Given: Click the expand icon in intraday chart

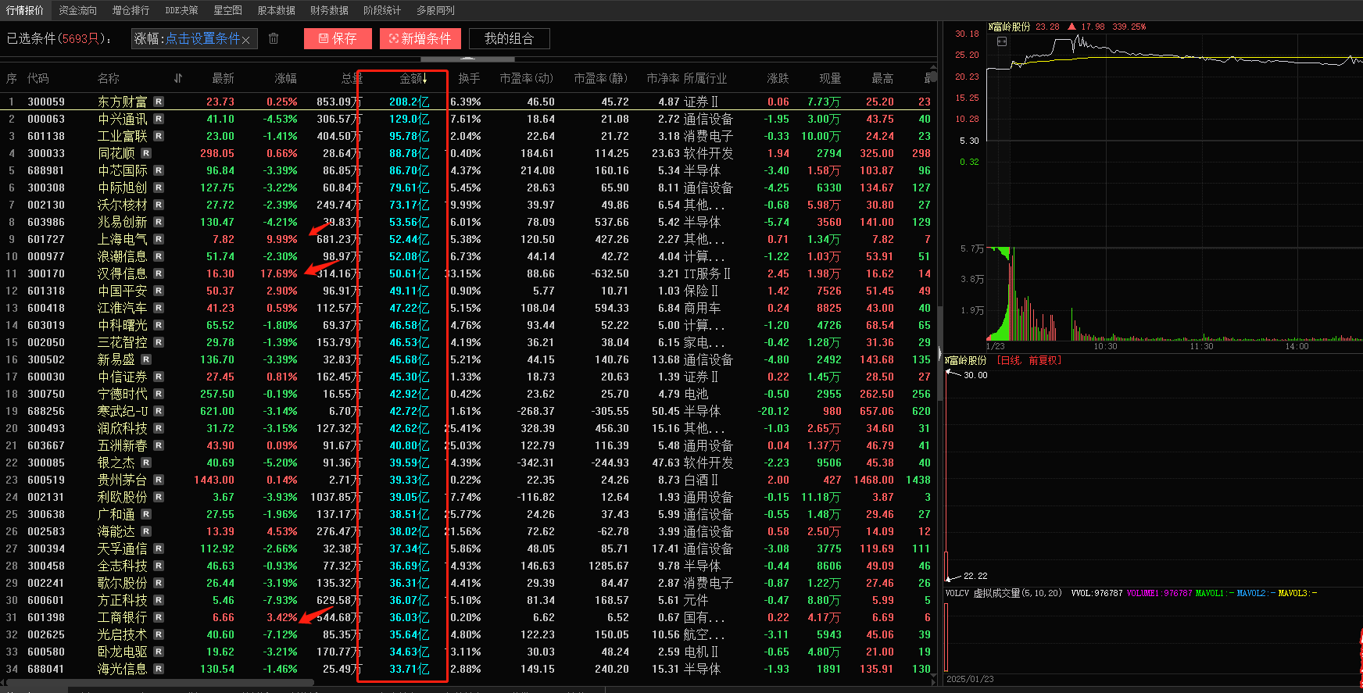Looking at the screenshot, I should pyautogui.click(x=1002, y=41).
